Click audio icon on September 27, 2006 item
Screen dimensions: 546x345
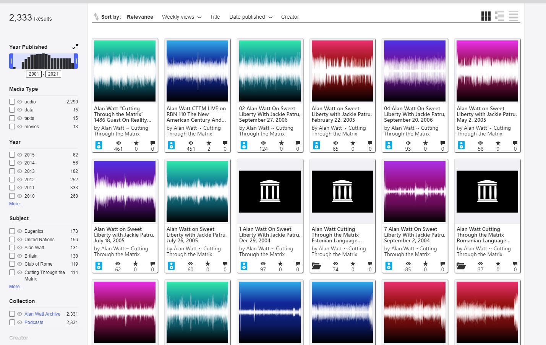click(244, 145)
